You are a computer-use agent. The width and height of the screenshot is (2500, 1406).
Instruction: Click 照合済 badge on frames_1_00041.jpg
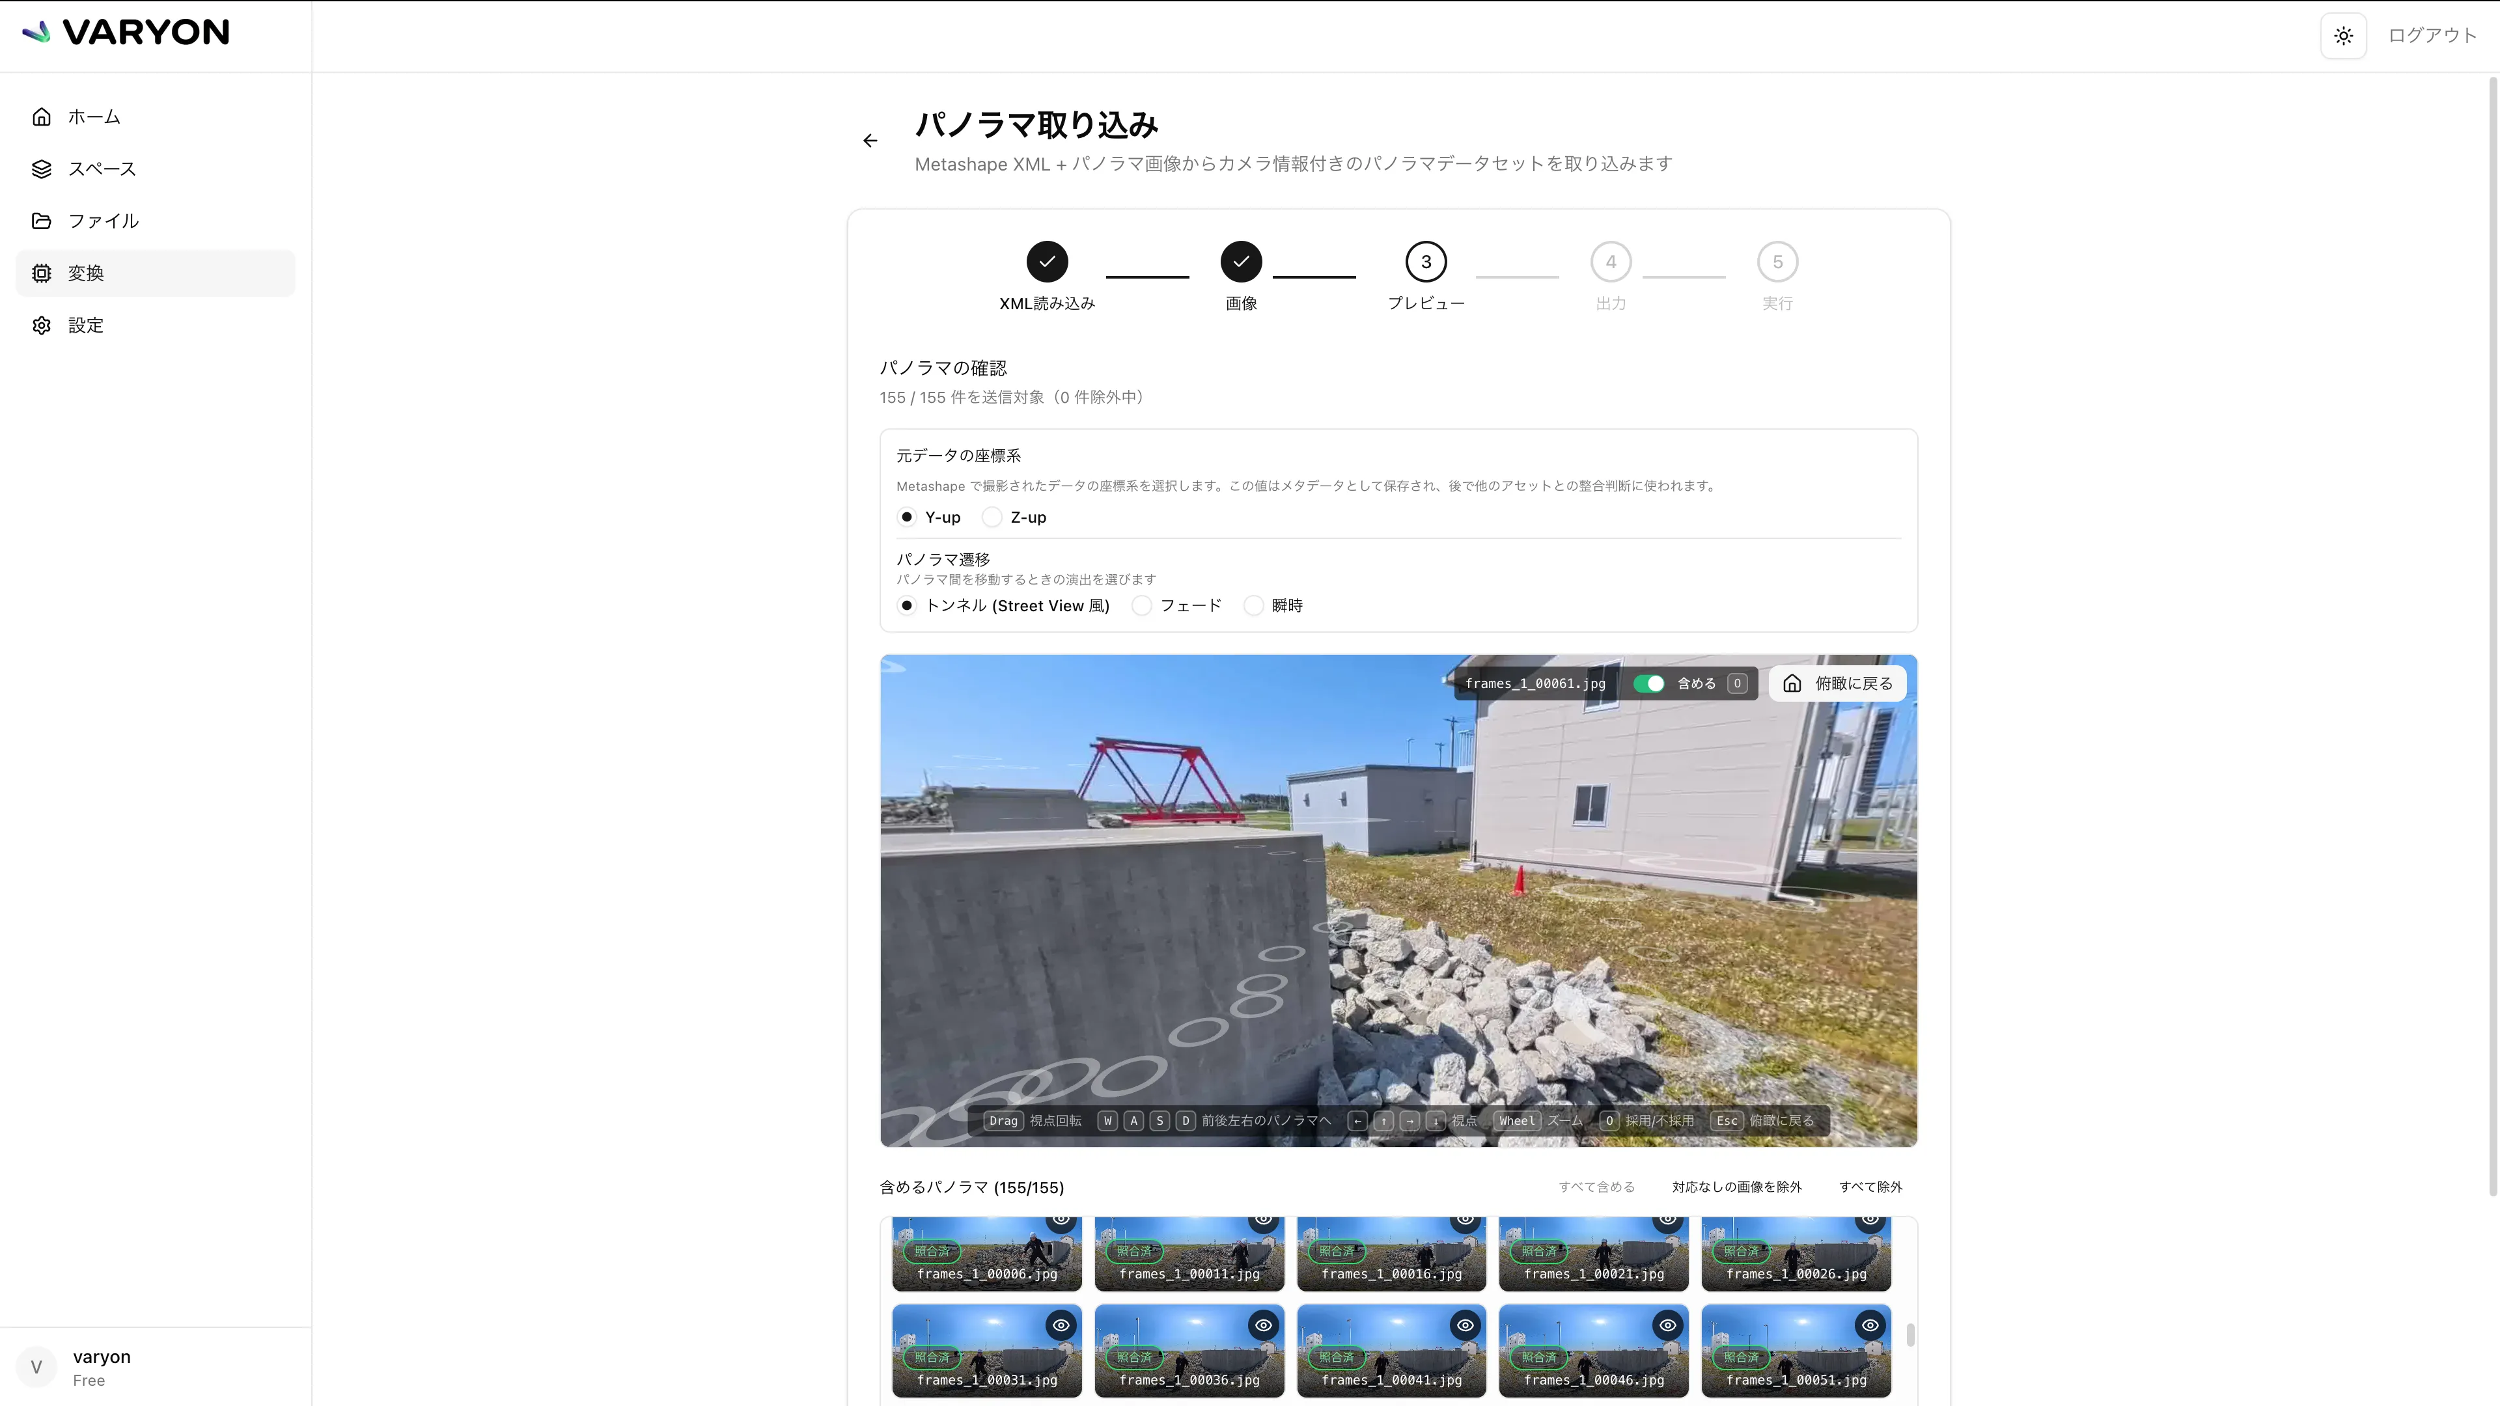click(1337, 1357)
